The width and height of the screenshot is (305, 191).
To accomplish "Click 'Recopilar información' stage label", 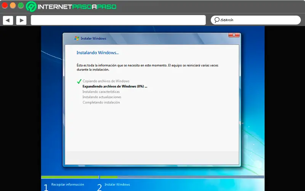I will click(x=67, y=185).
